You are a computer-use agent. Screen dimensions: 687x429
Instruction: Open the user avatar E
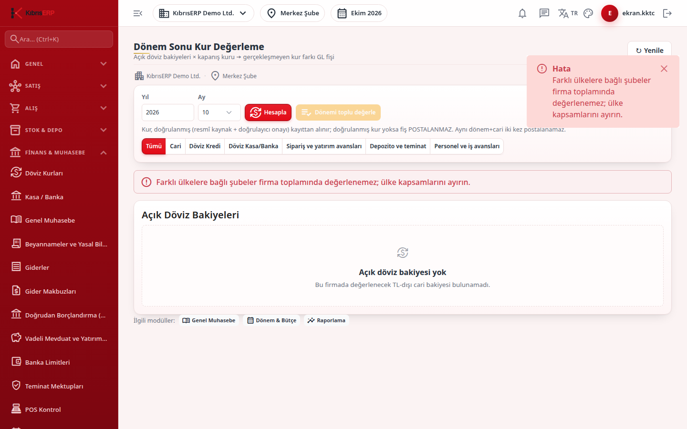pyautogui.click(x=610, y=13)
